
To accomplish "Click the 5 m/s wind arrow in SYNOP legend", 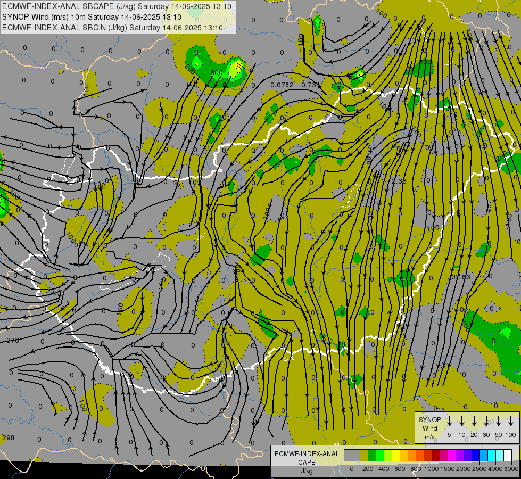I will tap(450, 421).
